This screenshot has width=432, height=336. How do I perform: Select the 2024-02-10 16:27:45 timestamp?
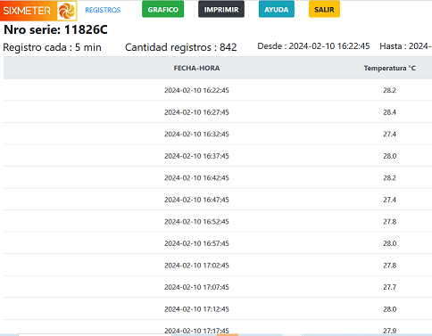196,112
